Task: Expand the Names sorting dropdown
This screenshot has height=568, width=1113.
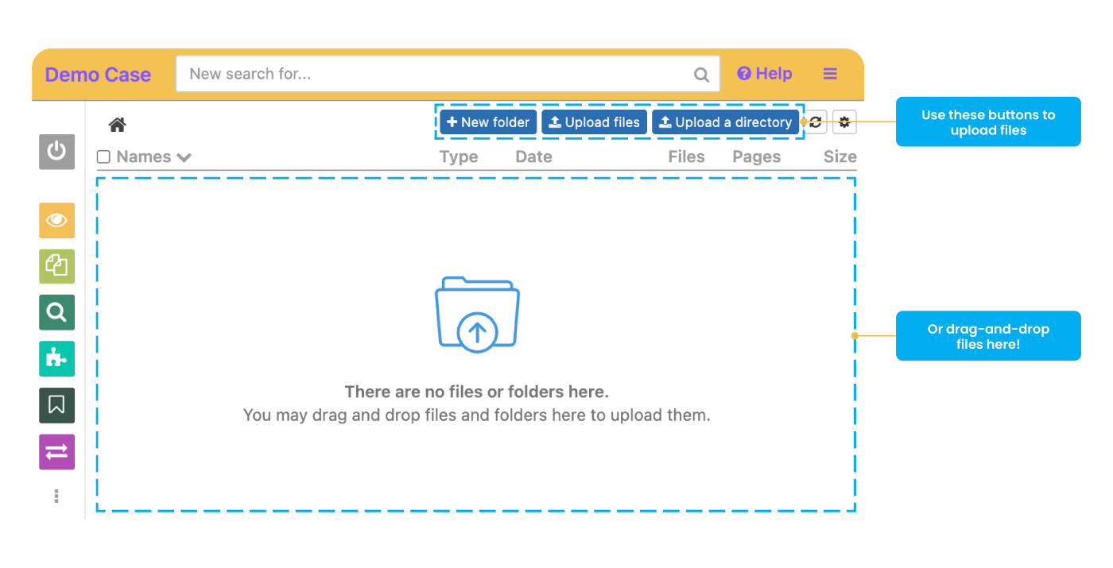Action: point(184,156)
